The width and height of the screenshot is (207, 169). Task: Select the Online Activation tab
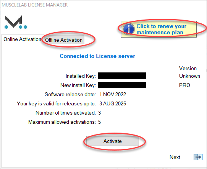[x=22, y=39]
